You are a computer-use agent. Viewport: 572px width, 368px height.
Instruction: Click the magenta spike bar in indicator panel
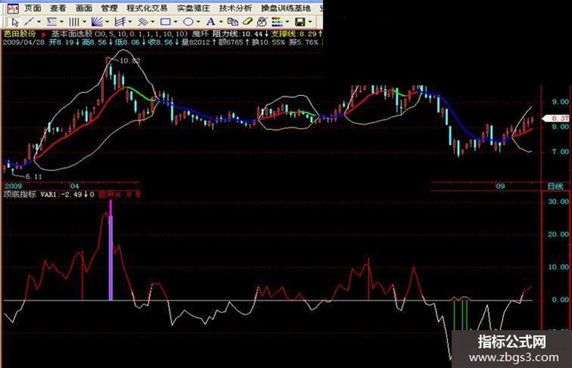[x=111, y=250]
